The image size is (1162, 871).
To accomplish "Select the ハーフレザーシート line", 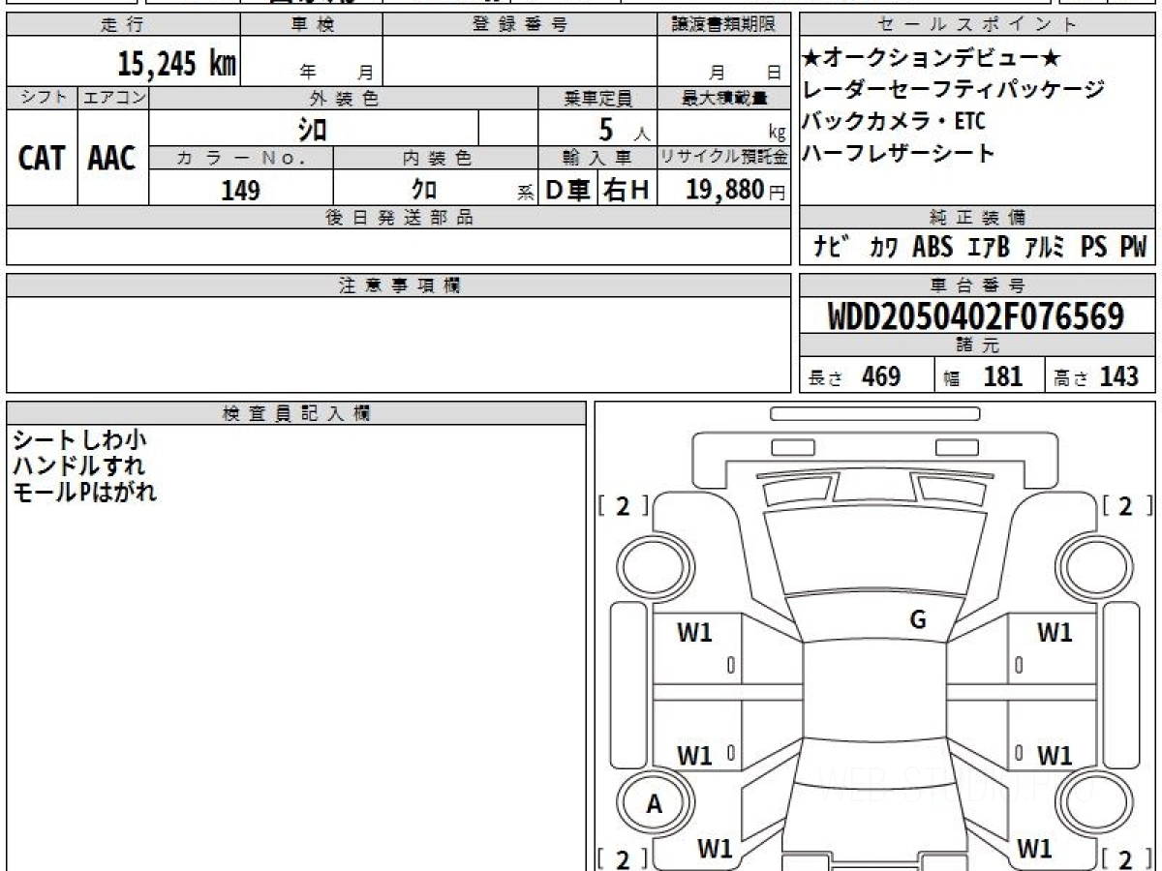I will (899, 153).
